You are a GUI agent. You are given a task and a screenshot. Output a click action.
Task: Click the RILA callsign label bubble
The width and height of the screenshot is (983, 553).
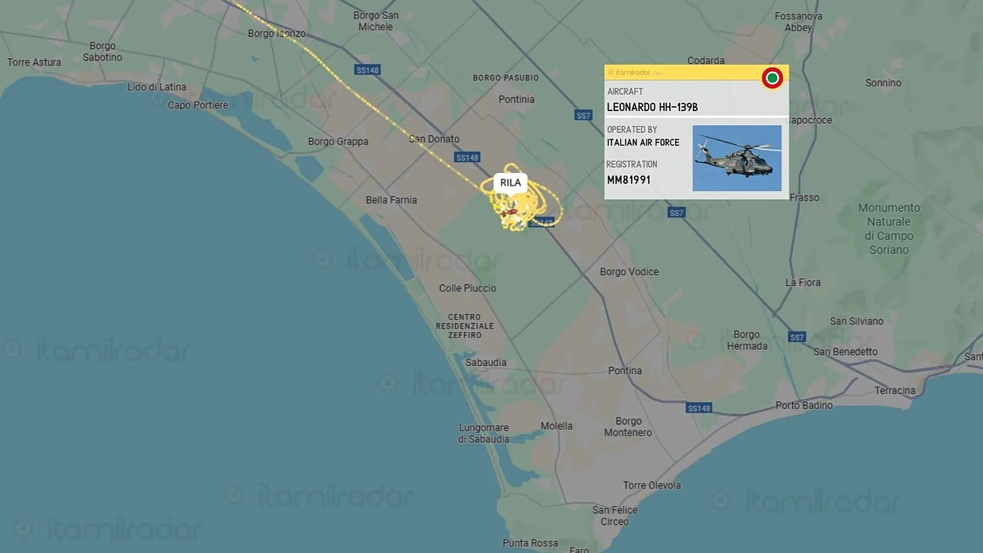click(510, 183)
